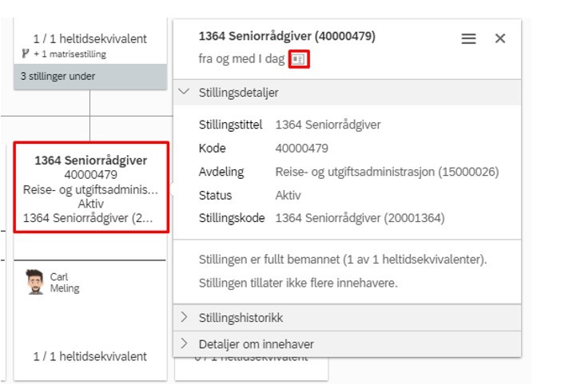565x389 pixels.
Task: Click the position card icon beside 'I dag'
Action: pos(299,59)
